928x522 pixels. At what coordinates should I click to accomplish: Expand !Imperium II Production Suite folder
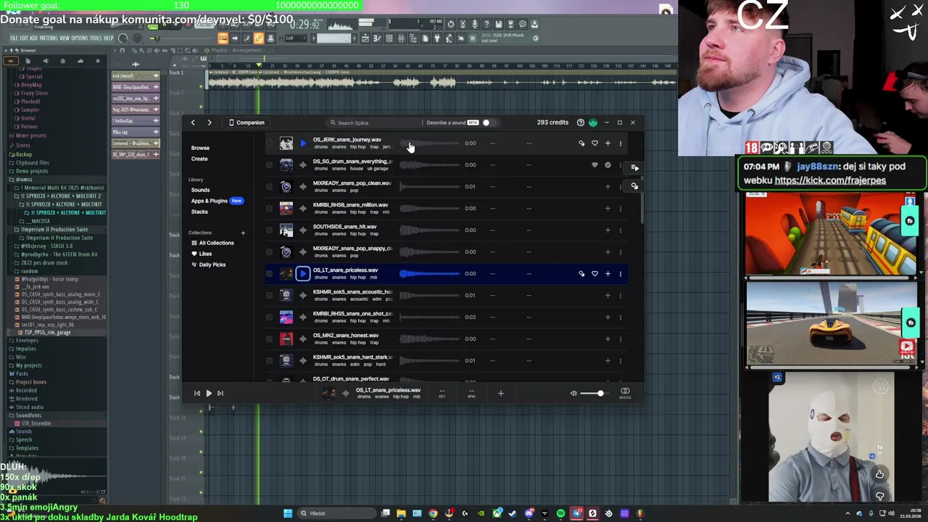click(x=55, y=229)
